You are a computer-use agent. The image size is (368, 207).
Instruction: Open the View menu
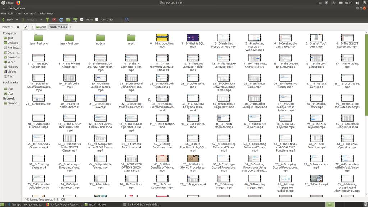19,14
